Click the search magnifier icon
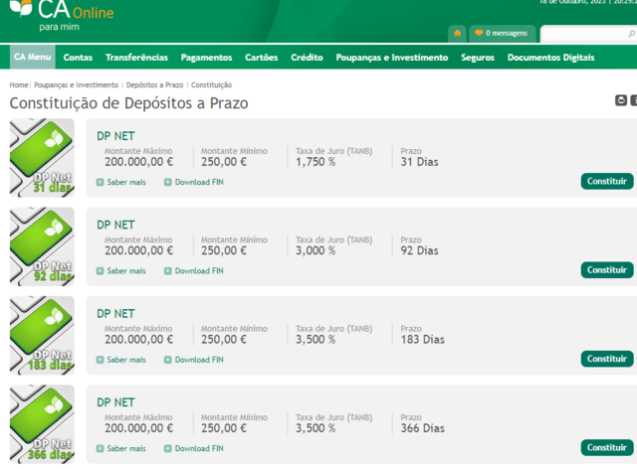Screen dimensions: 637x469 click(631, 34)
